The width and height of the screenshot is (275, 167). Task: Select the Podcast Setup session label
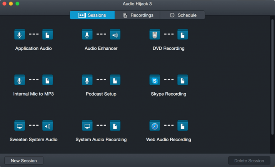[101, 94]
